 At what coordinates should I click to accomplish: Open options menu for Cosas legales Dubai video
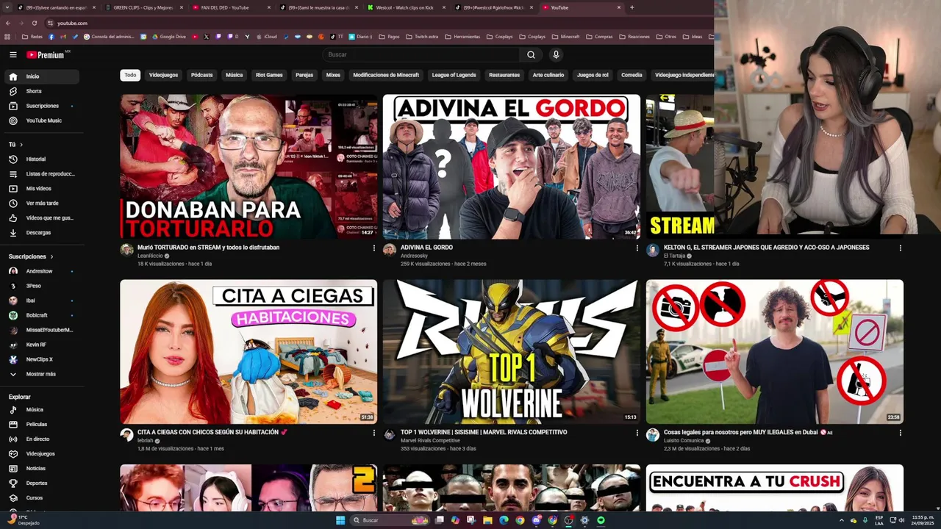[900, 433]
